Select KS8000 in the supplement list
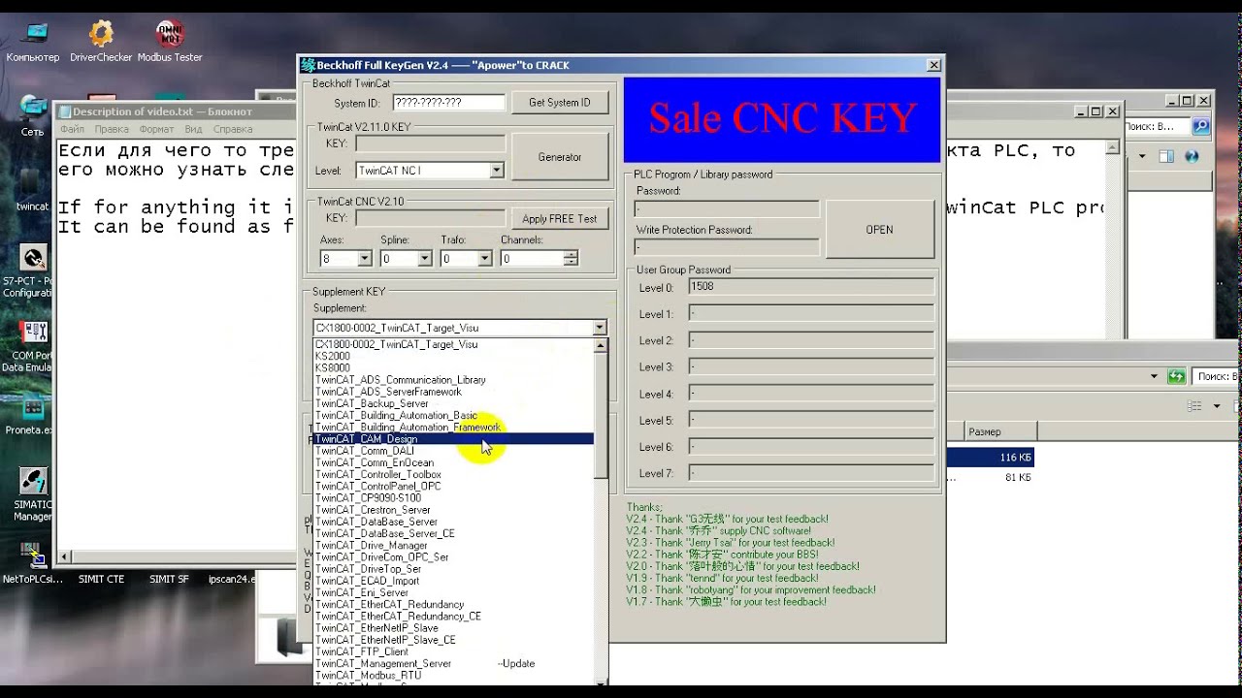This screenshot has width=1242, height=698. (454, 368)
